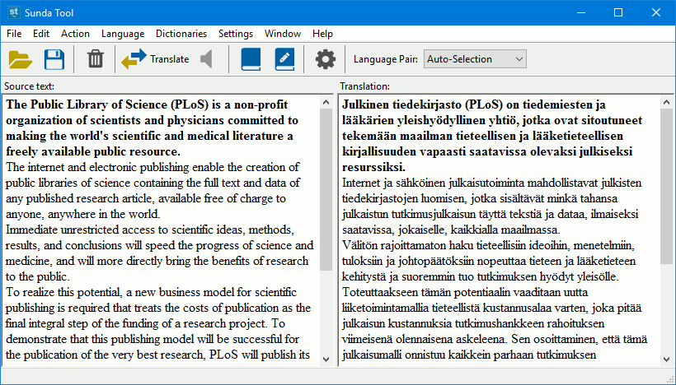The width and height of the screenshot is (676, 385).
Task: Open the blue dictionary book icon
Action: coord(251,59)
